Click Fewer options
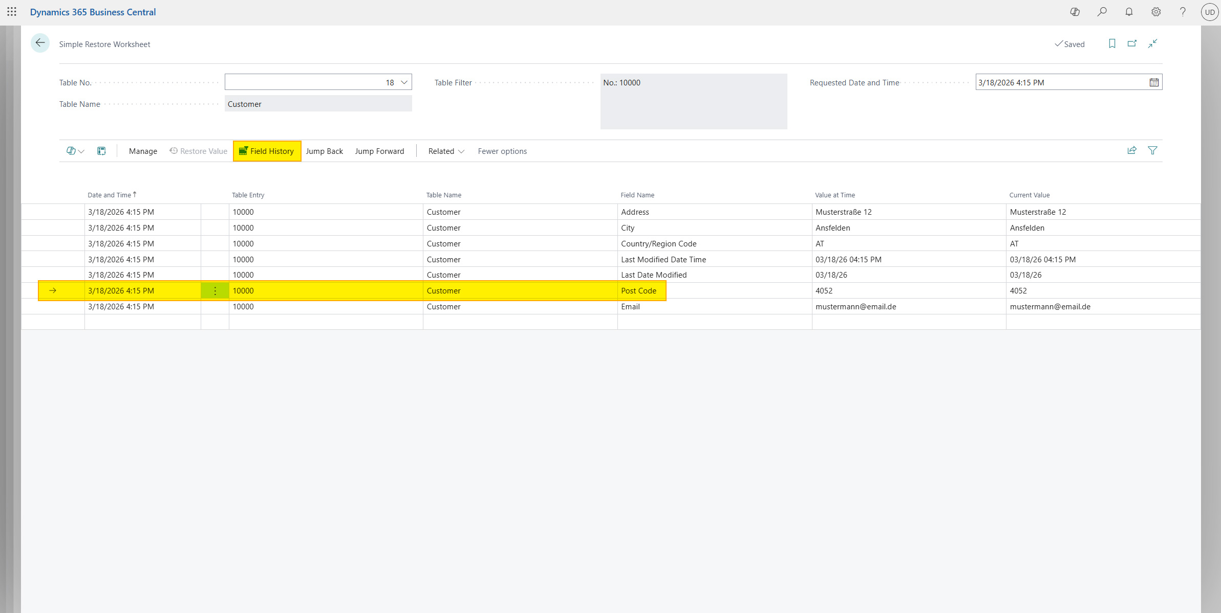 (502, 151)
